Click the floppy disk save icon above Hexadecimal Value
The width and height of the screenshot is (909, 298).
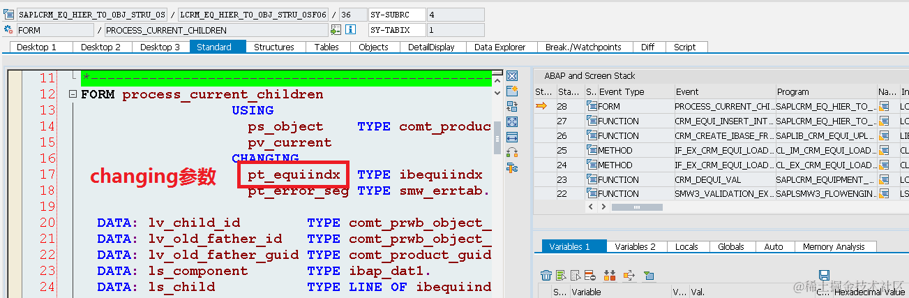coord(824,276)
